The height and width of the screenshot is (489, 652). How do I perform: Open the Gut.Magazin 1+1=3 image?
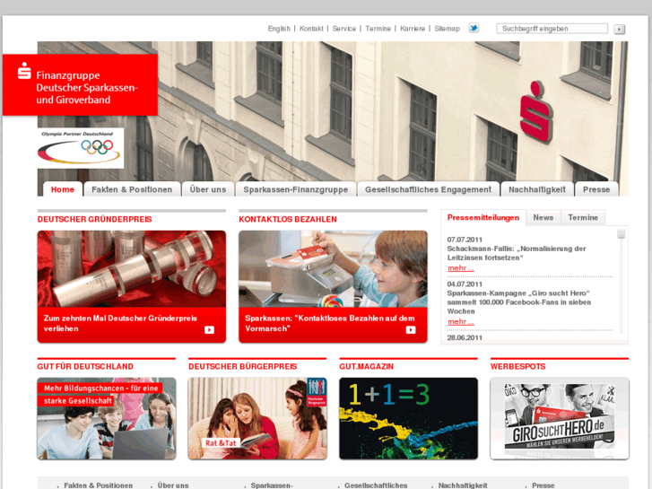coord(408,418)
